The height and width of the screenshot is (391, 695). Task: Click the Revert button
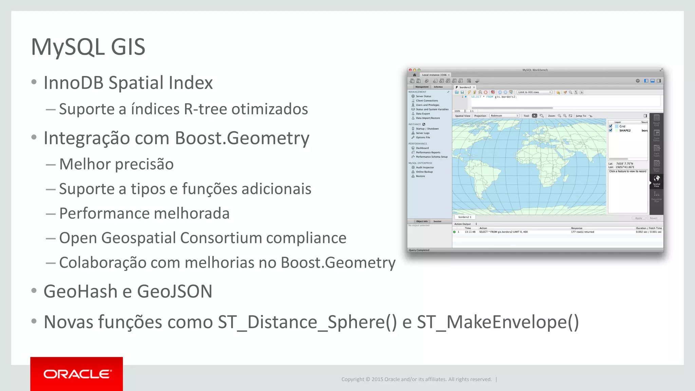pos(654,218)
